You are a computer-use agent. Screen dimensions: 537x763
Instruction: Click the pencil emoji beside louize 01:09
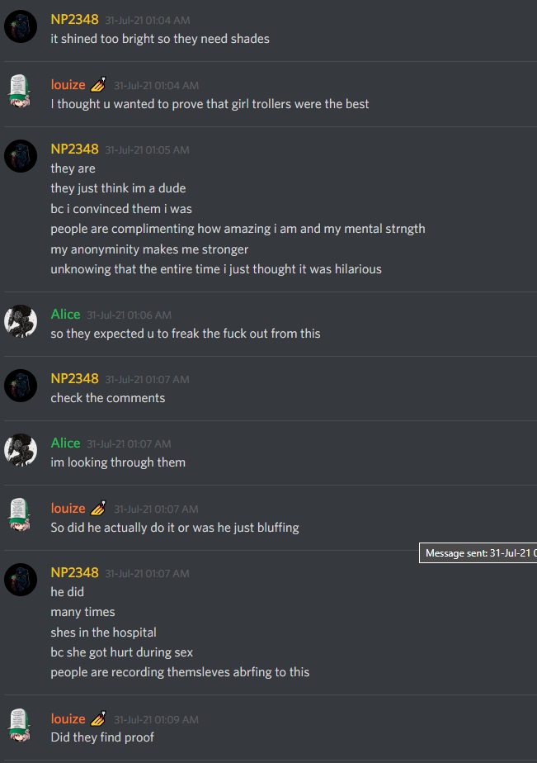(98, 718)
